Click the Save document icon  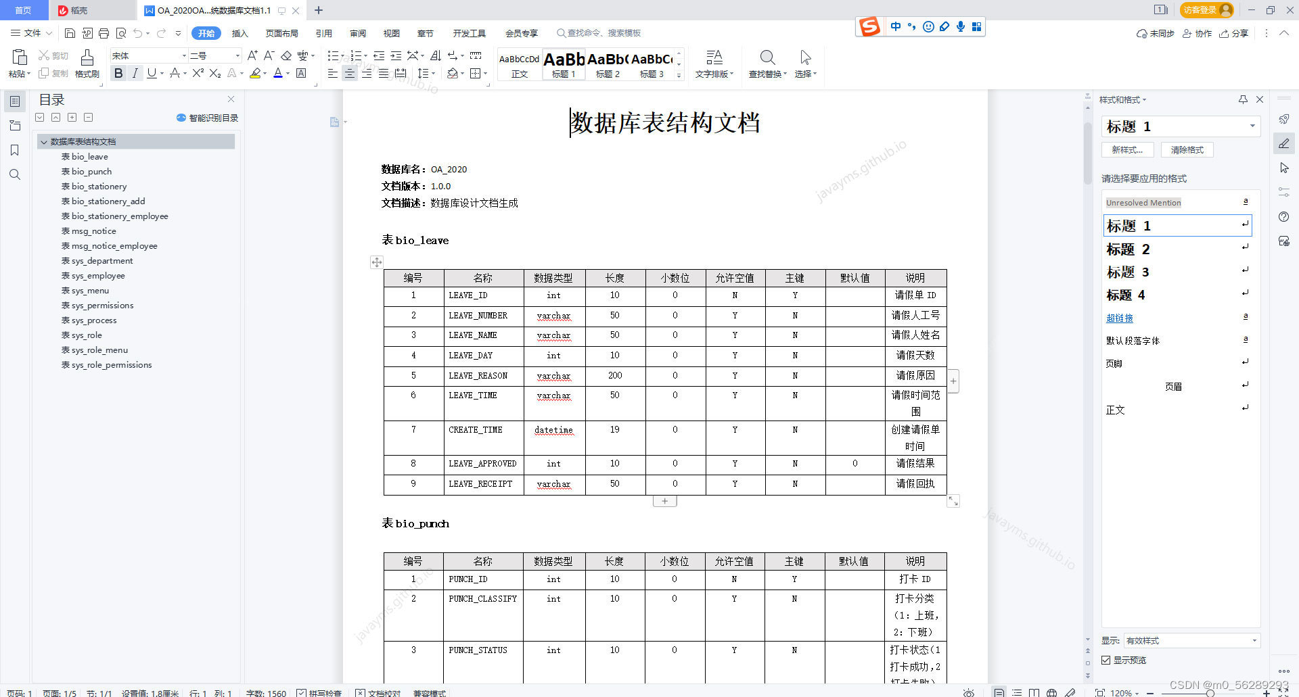70,33
